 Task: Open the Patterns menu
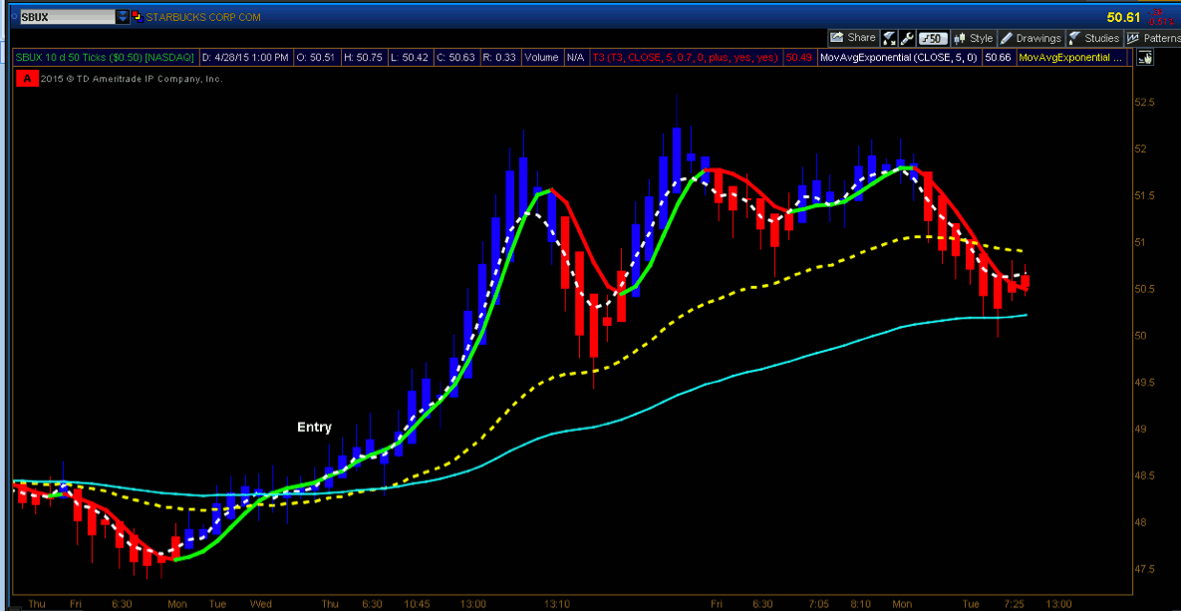point(1154,38)
